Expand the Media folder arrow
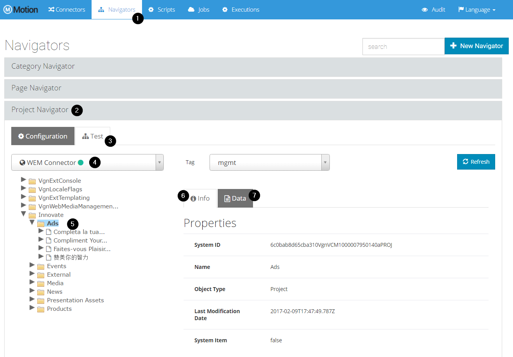Screen dimensions: 513x357 pyautogui.click(x=32, y=282)
